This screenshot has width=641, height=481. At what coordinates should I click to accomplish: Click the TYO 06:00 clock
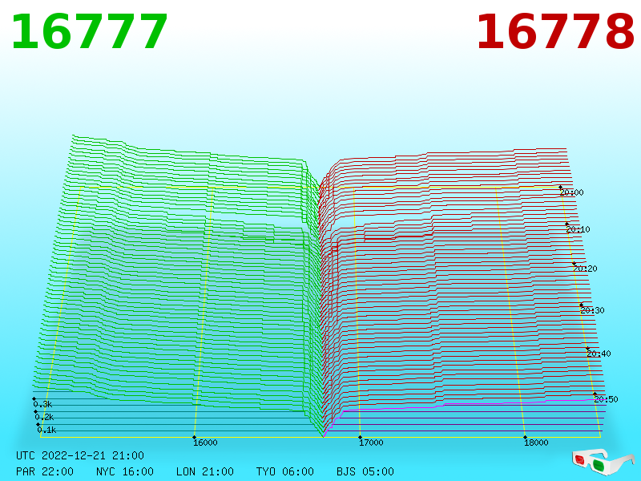pyautogui.click(x=285, y=471)
